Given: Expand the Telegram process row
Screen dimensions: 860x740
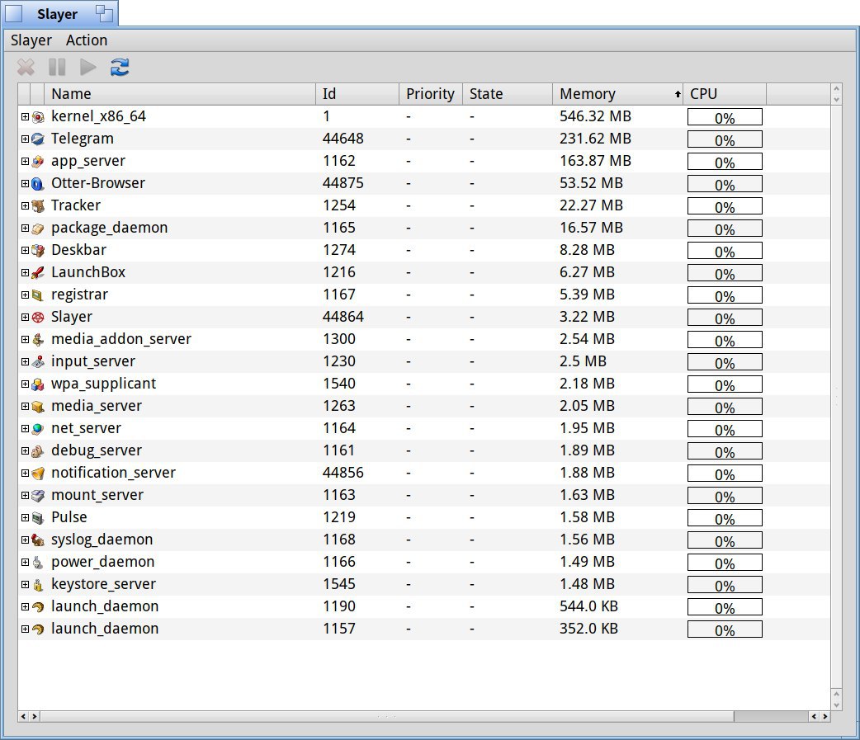Looking at the screenshot, I should (25, 139).
